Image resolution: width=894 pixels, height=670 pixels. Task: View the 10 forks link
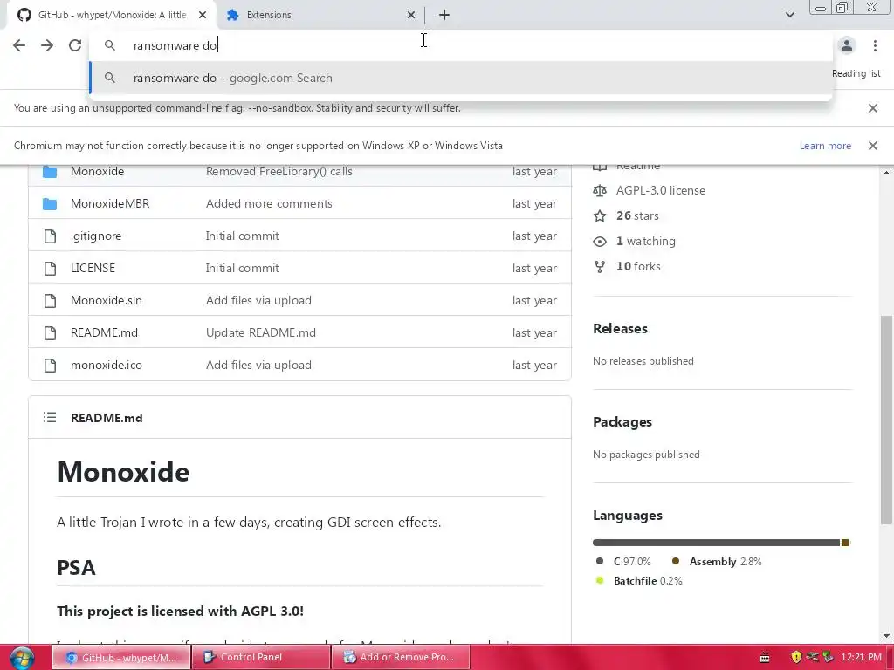pyautogui.click(x=638, y=266)
